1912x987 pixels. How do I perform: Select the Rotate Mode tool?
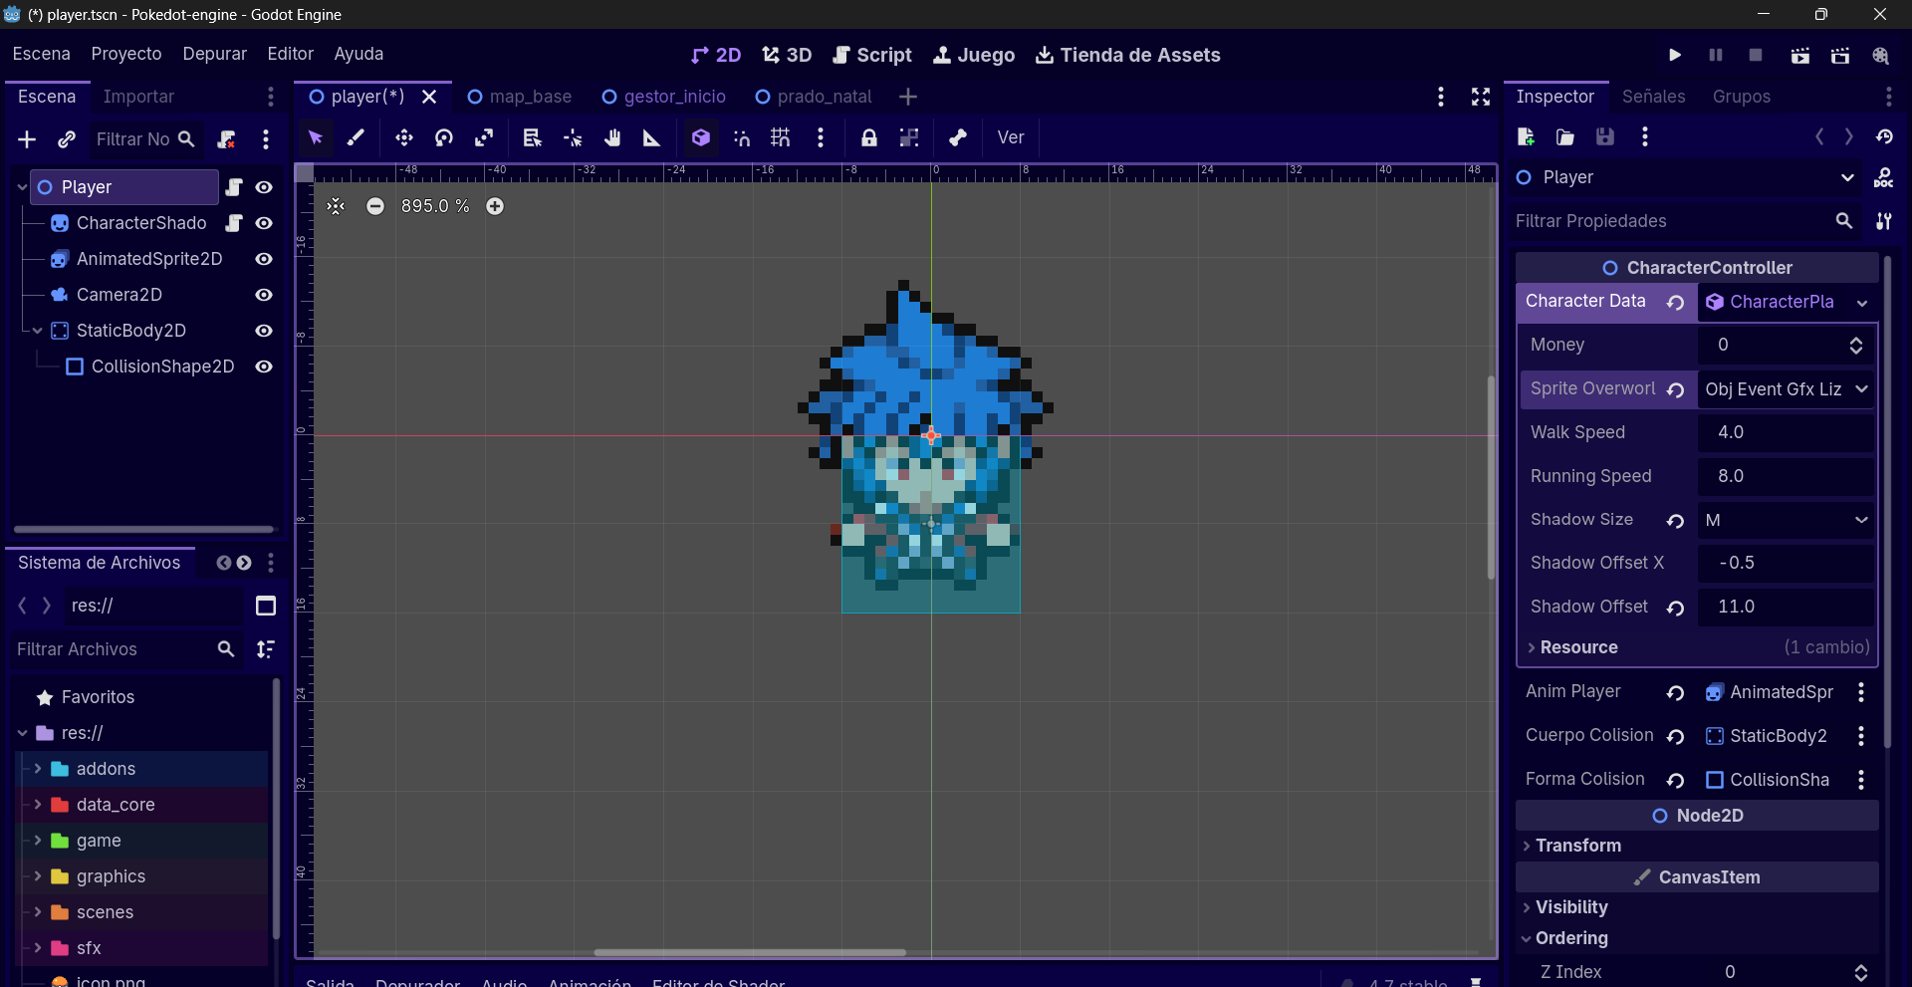[x=444, y=137]
